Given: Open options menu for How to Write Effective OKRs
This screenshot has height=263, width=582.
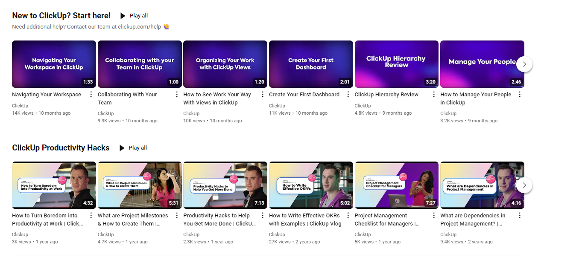Looking at the screenshot, I should tap(348, 216).
